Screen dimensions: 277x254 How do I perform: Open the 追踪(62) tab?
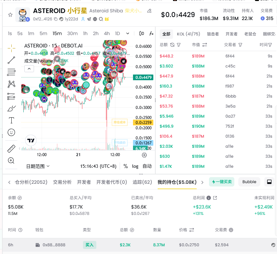click(142, 182)
